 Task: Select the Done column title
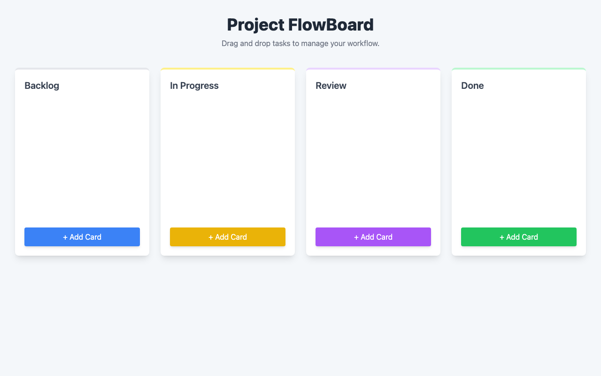pos(472,86)
